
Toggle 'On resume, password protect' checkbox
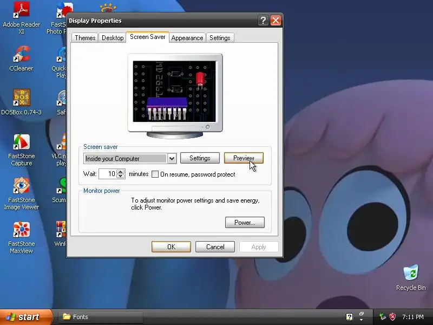pos(155,174)
